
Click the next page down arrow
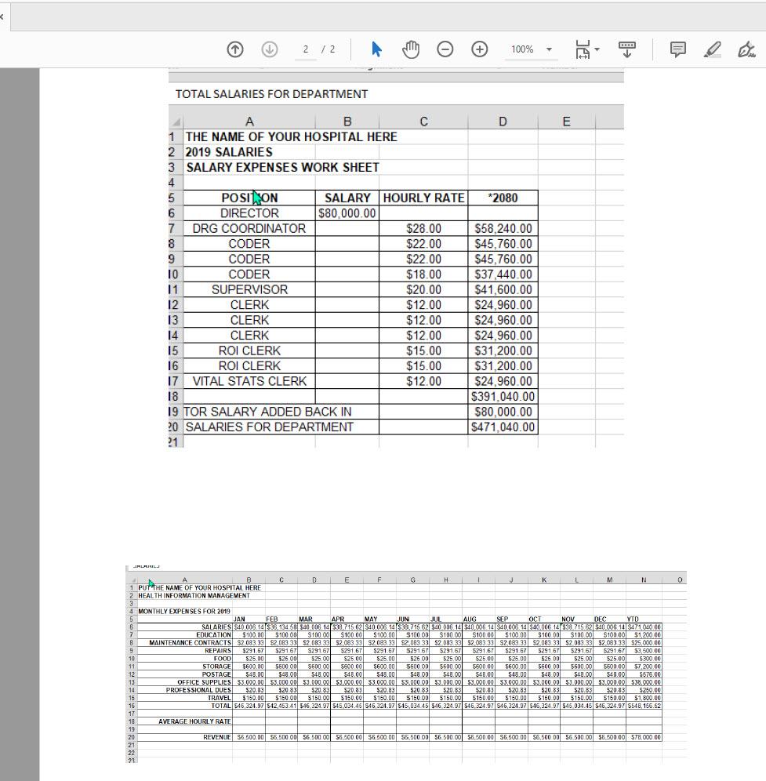click(x=269, y=49)
